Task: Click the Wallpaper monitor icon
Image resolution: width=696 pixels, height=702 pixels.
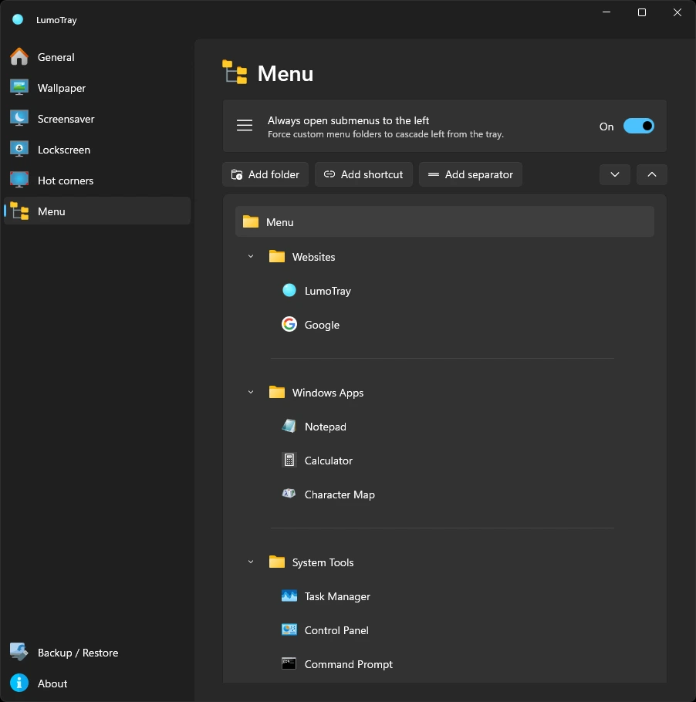Action: [x=19, y=88]
